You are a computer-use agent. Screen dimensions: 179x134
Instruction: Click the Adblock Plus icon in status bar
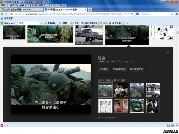click(2, 125)
